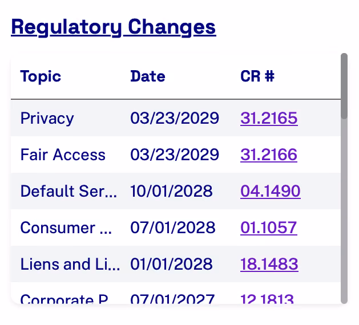
Task: Open CR number 12.1813 link
Action: (x=267, y=298)
